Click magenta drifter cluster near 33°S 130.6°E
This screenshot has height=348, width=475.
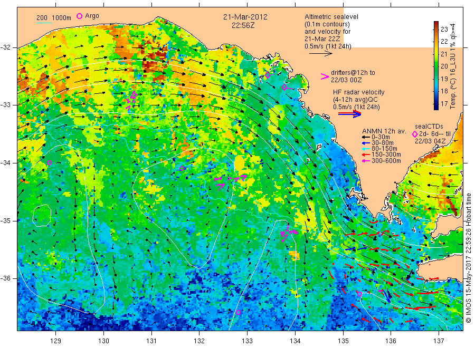pyautogui.click(x=131, y=101)
